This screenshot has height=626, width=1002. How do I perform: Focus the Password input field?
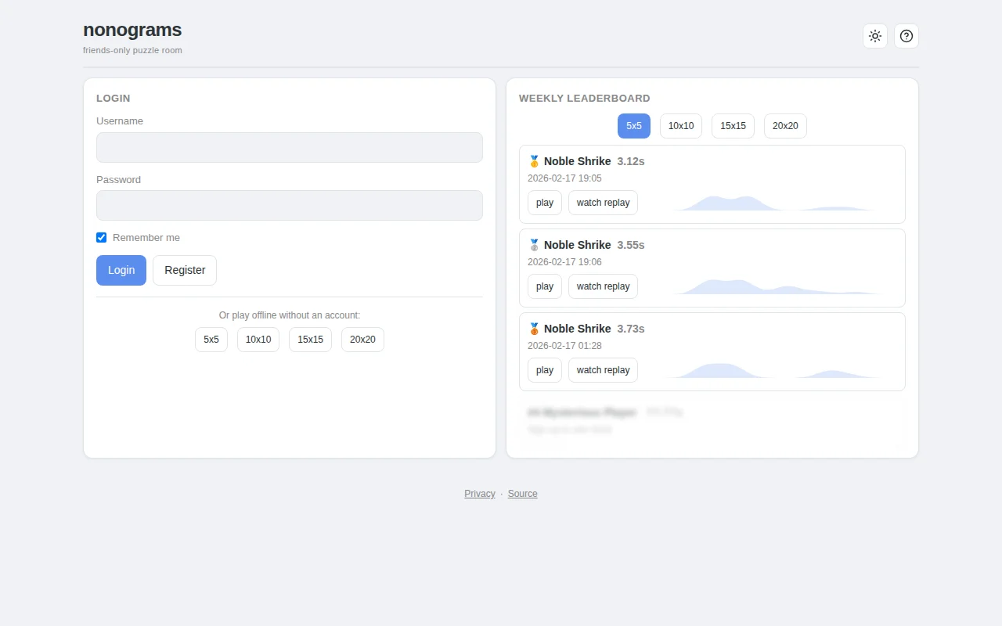click(290, 205)
